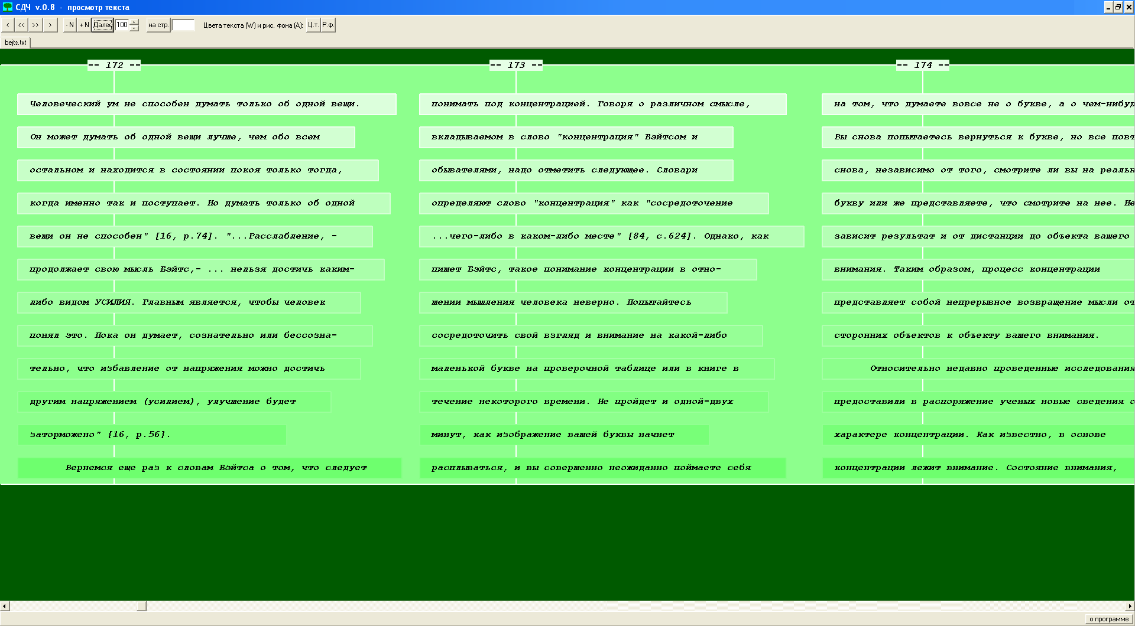This screenshot has height=626, width=1135.
Task: Click the horizontal scrollbar left arrow
Action: click(x=5, y=606)
